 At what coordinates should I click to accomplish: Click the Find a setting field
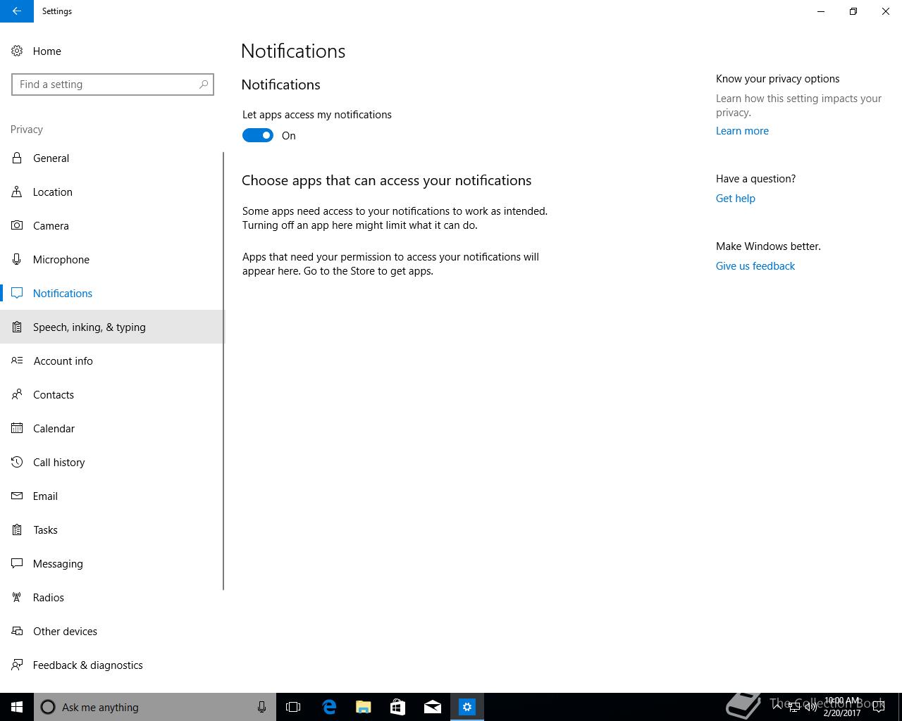(x=113, y=84)
